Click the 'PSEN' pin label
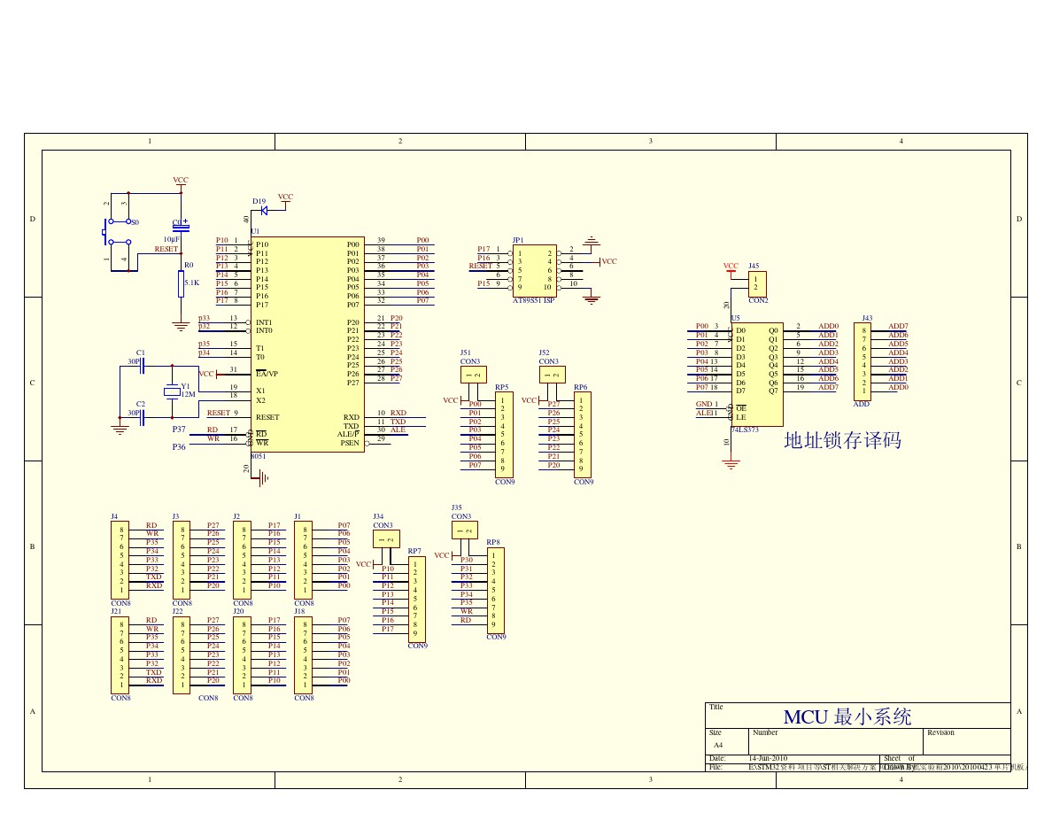This screenshot has width=1052, height=813. click(350, 443)
